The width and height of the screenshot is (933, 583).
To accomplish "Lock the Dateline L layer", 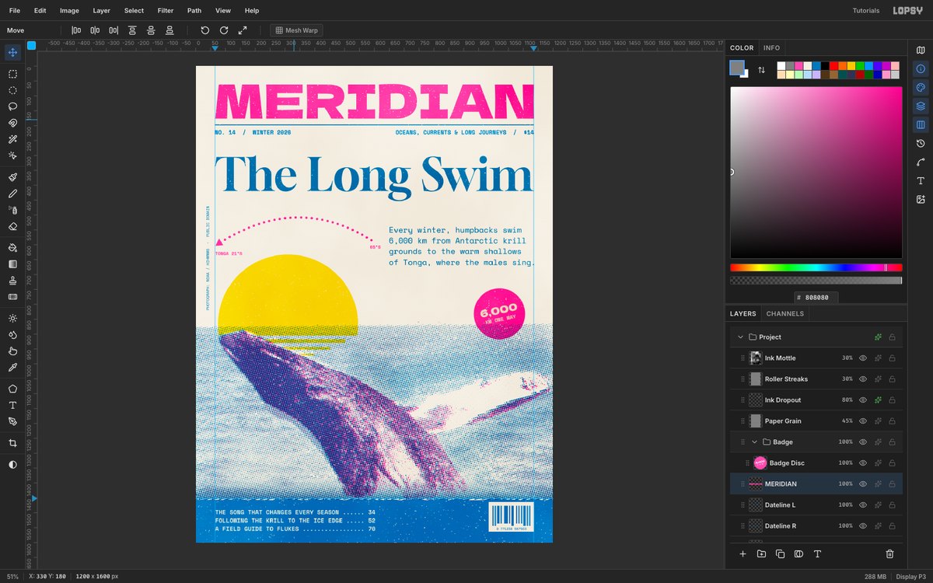I will (892, 505).
